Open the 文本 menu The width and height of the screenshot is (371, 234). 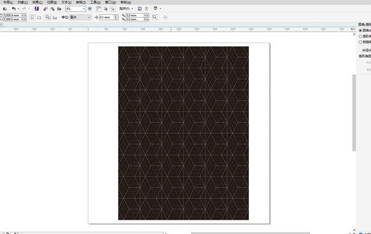tap(66, 3)
